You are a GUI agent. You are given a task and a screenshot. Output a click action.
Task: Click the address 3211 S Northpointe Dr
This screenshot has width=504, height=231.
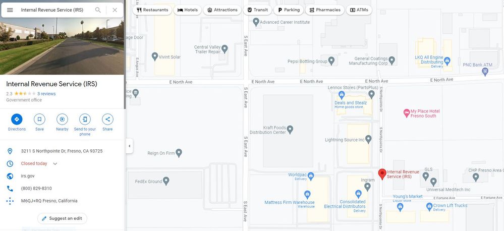(x=62, y=151)
